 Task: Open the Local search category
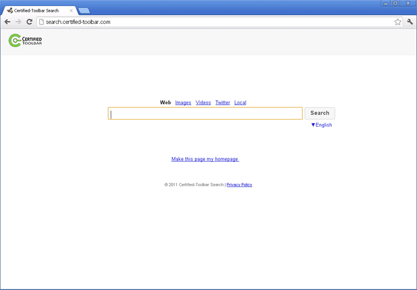[240, 103]
